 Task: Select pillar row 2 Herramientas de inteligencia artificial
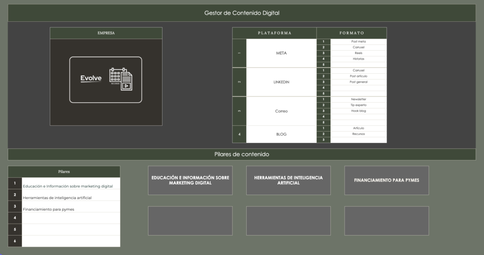point(71,195)
